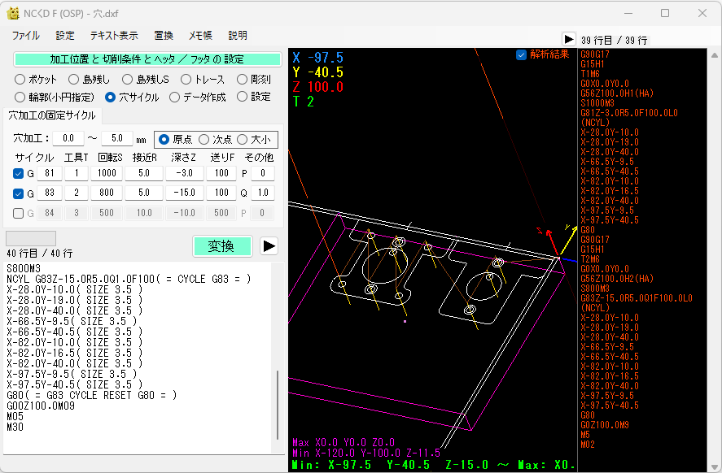Screen dimensions: 722x473
Task: Select the 次点 radio option
Action: (204, 139)
